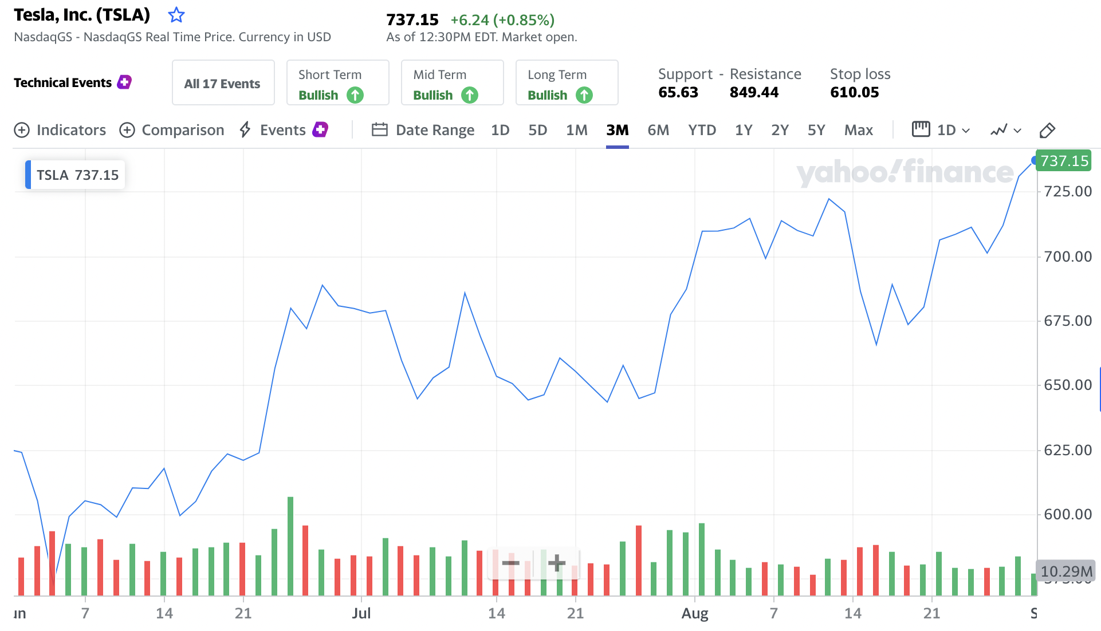The width and height of the screenshot is (1101, 631).
Task: Click the Comparison plus icon
Action: click(127, 130)
